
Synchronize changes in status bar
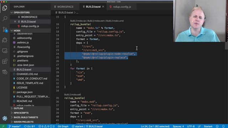pyautogui.click(x=29, y=127)
